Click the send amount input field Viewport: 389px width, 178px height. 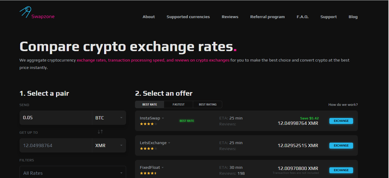56,118
